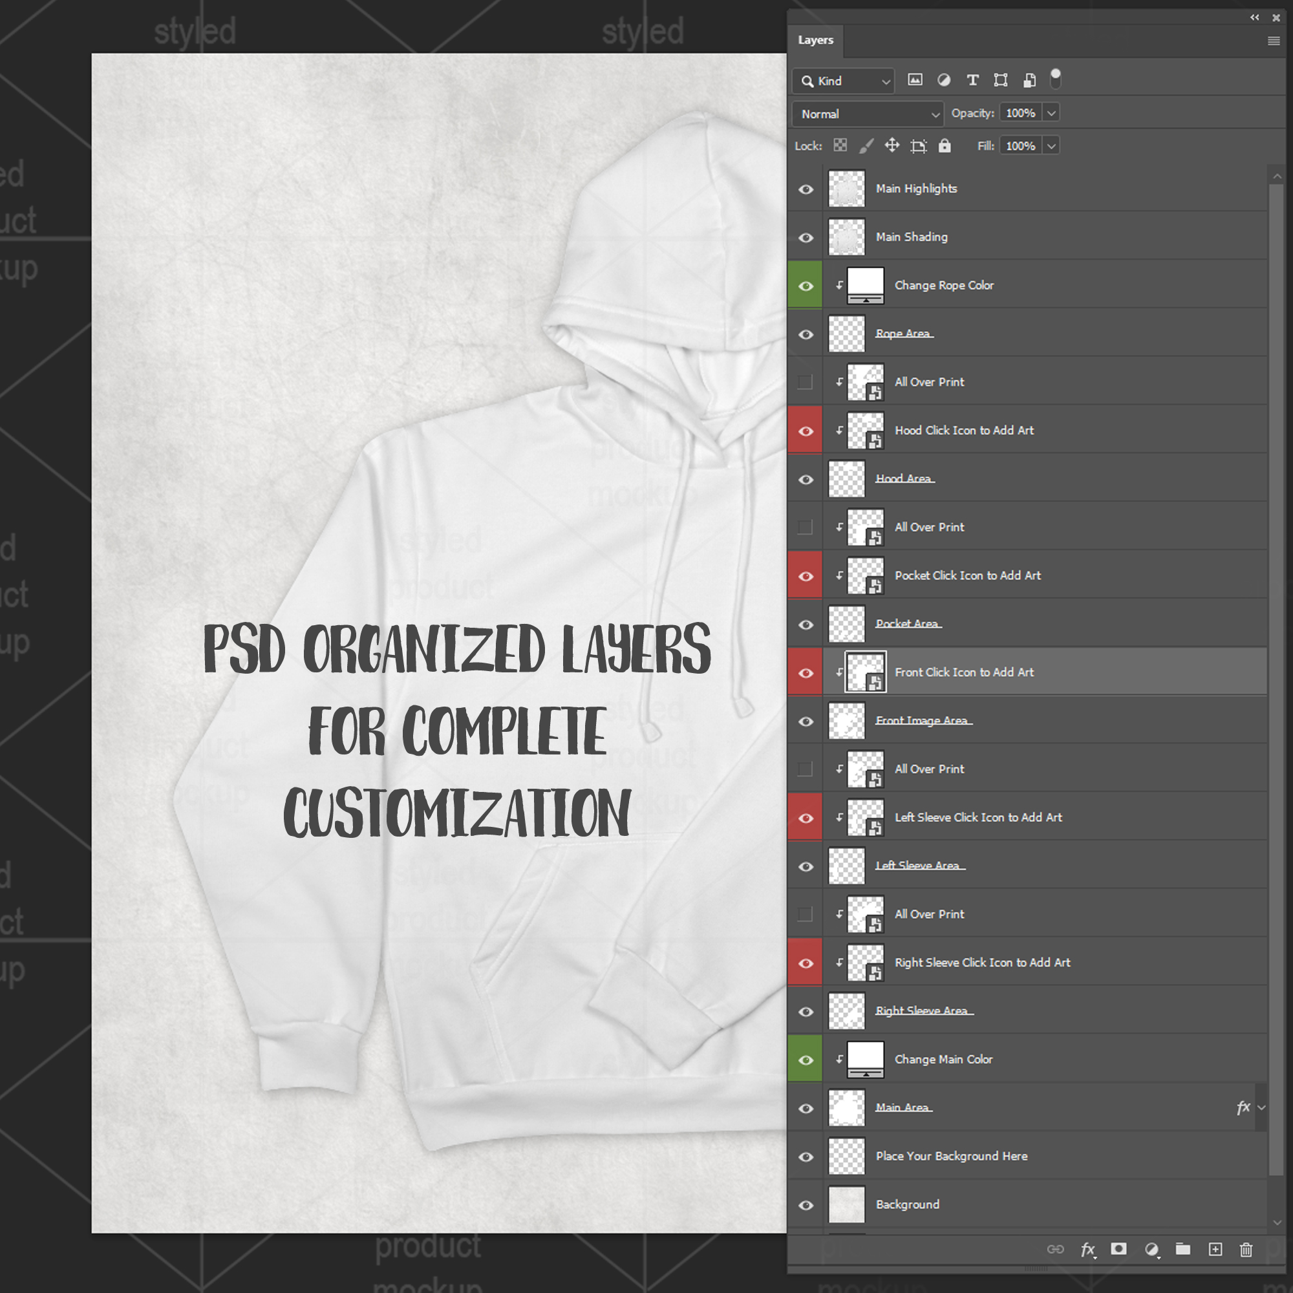Create a new group folder icon
This screenshot has height=1293, width=1293.
coord(1182,1250)
